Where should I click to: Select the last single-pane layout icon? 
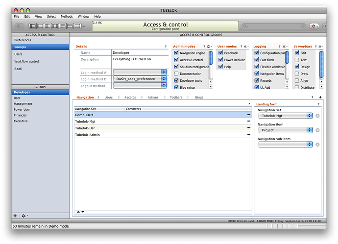[77, 26]
